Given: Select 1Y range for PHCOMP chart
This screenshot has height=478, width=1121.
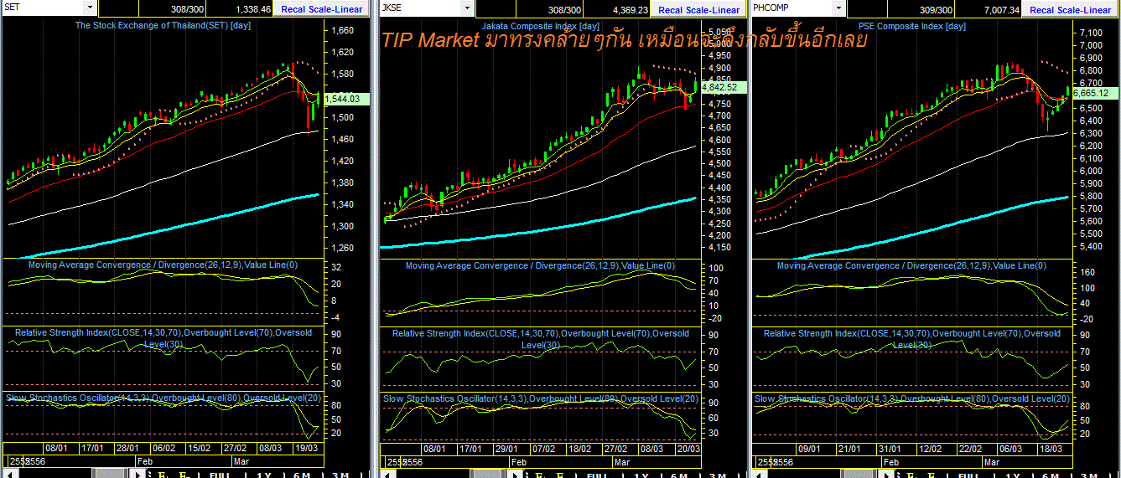Looking at the screenshot, I should tap(1014, 474).
